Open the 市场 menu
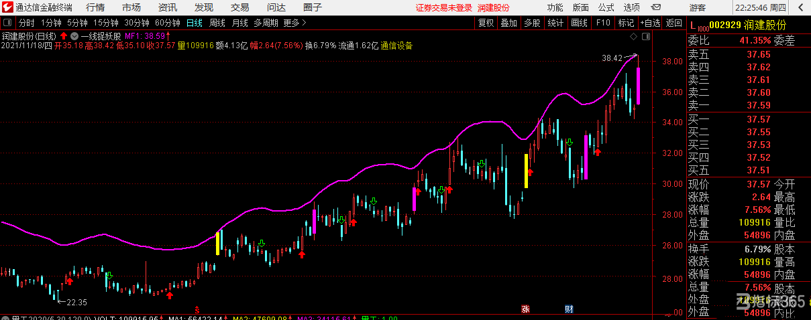This screenshot has width=811, height=320. tap(131, 7)
